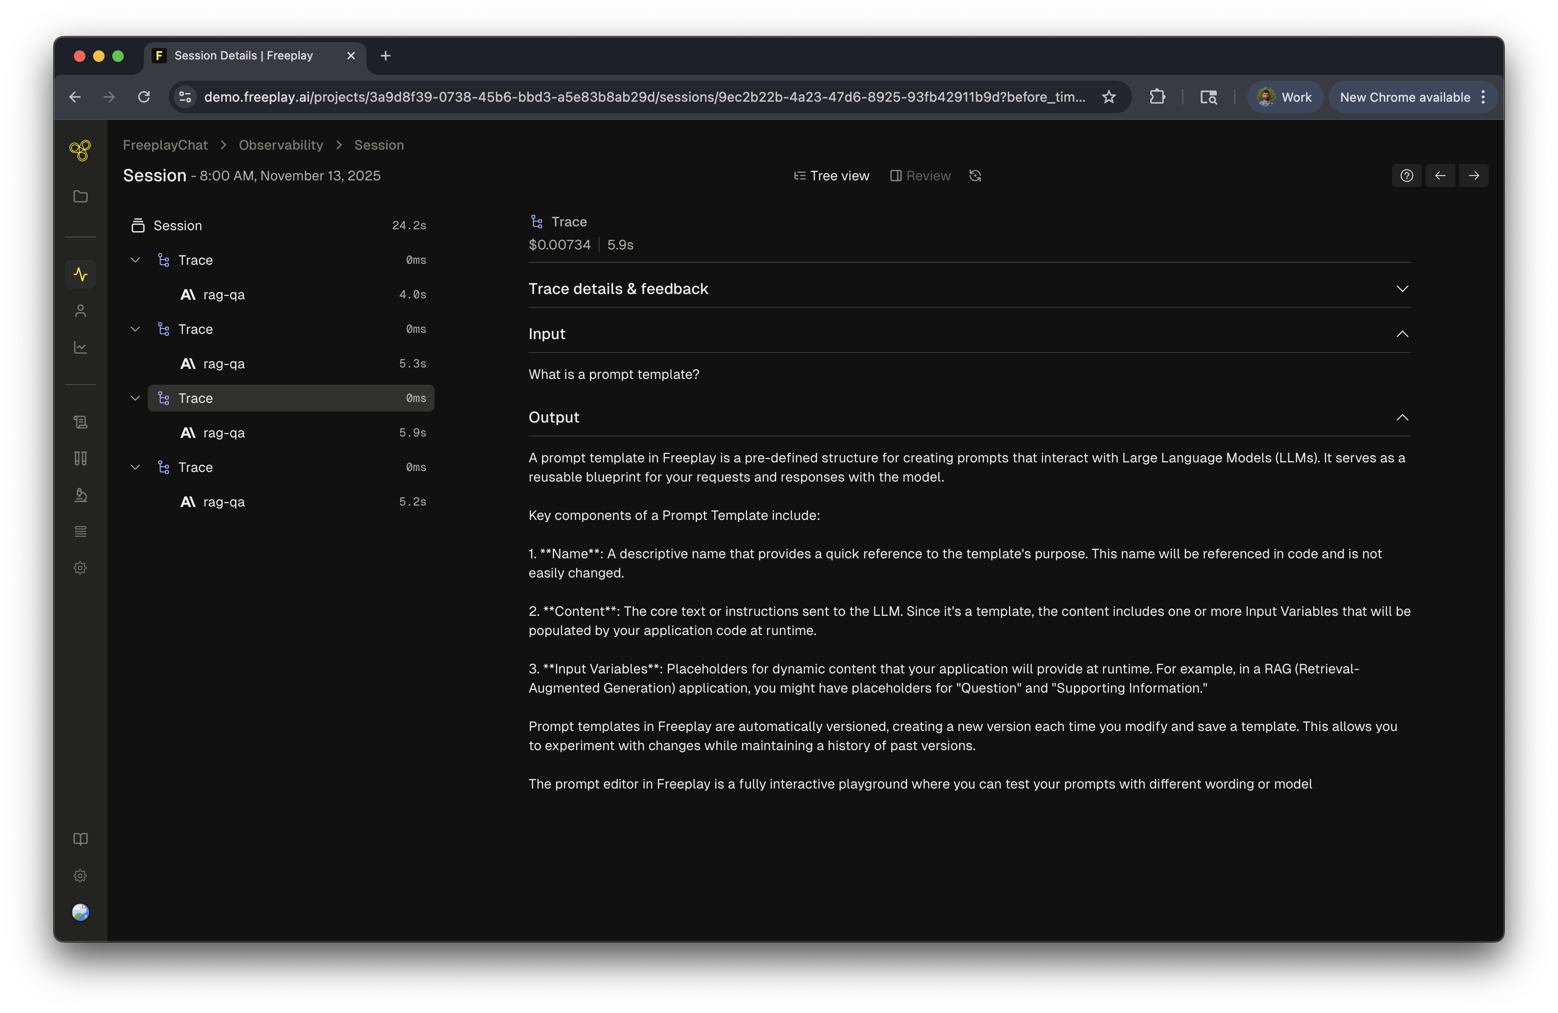Screen dimensions: 1558x1013
Task: Click the book docs icon in the sidebar
Action: [x=80, y=839]
